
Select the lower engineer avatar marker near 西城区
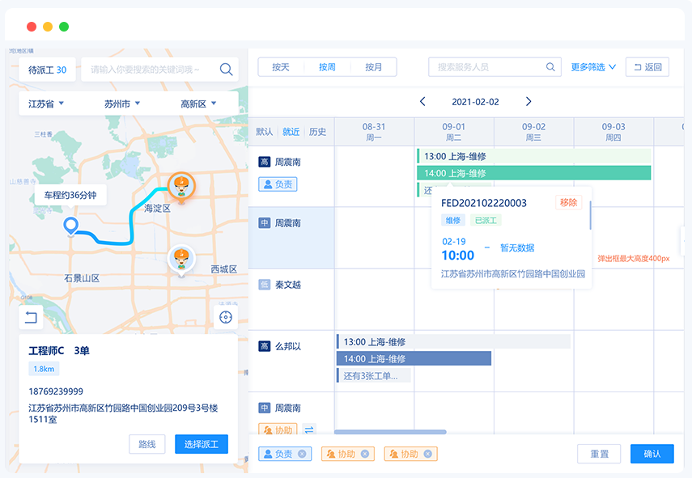[181, 260]
